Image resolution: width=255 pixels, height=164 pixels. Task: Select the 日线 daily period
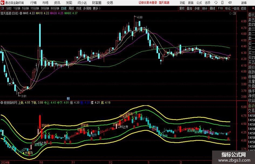64,8
